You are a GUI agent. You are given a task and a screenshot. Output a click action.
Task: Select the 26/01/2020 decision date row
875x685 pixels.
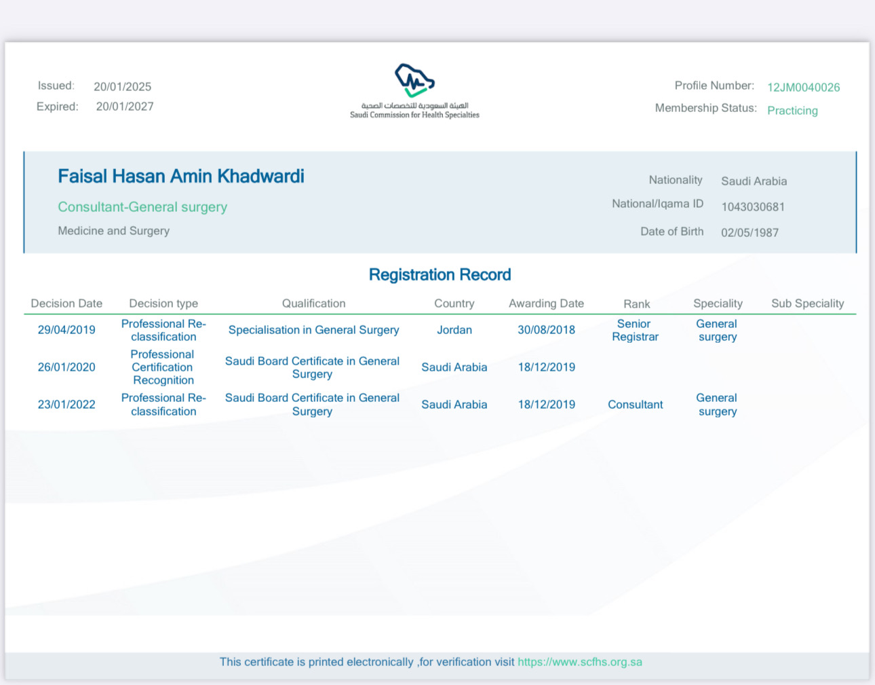[66, 367]
